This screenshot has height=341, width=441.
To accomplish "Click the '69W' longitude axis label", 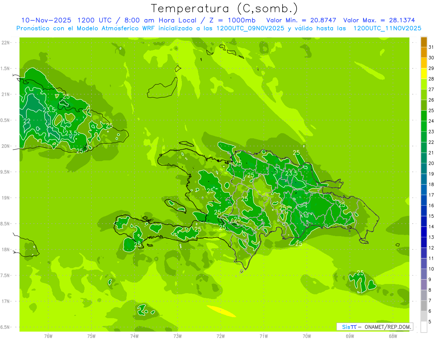I will (x=350, y=336).
